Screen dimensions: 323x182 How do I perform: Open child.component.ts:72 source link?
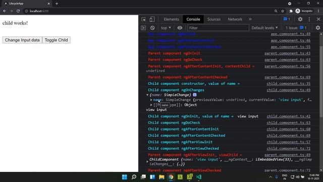pos(288,148)
